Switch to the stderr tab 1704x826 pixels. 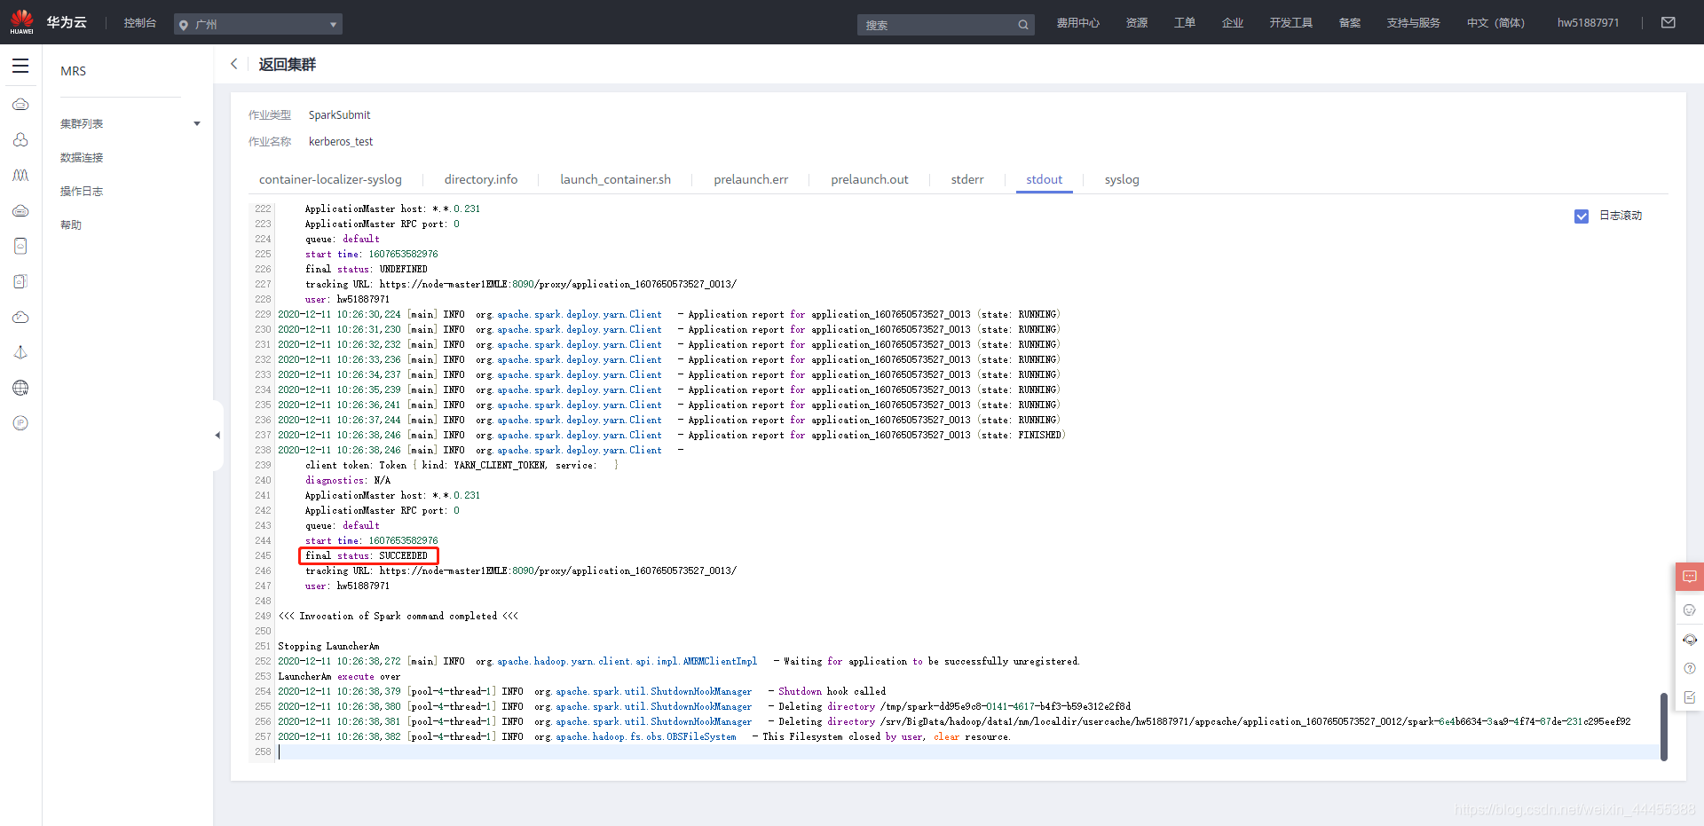tap(967, 179)
